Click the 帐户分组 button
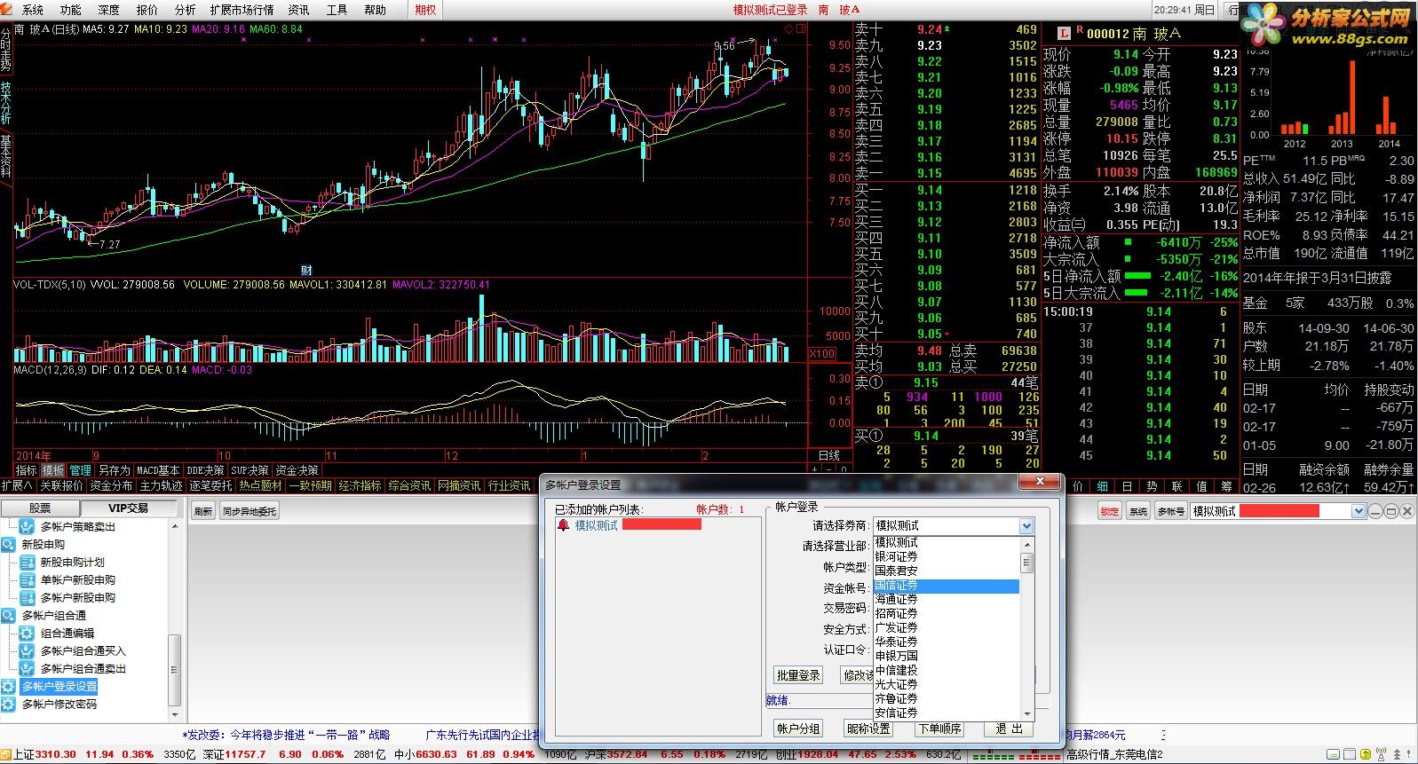Viewport: 1418px width, 764px height. click(798, 729)
